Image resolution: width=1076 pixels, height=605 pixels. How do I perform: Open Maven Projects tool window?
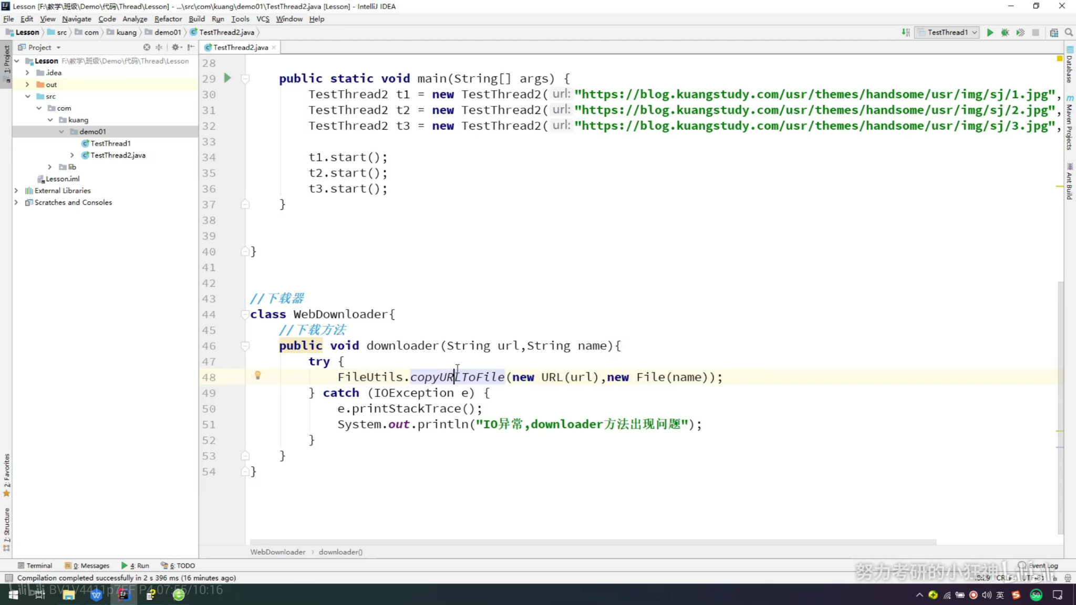click(x=1070, y=123)
